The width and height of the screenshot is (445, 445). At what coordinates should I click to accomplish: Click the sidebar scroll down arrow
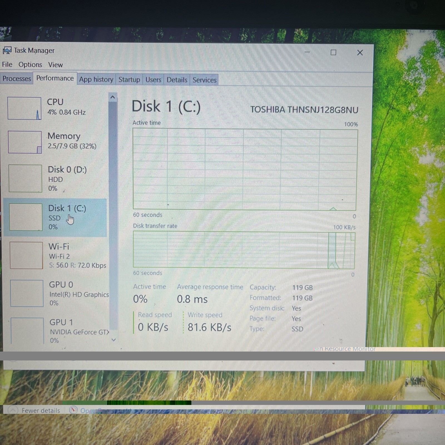(113, 340)
